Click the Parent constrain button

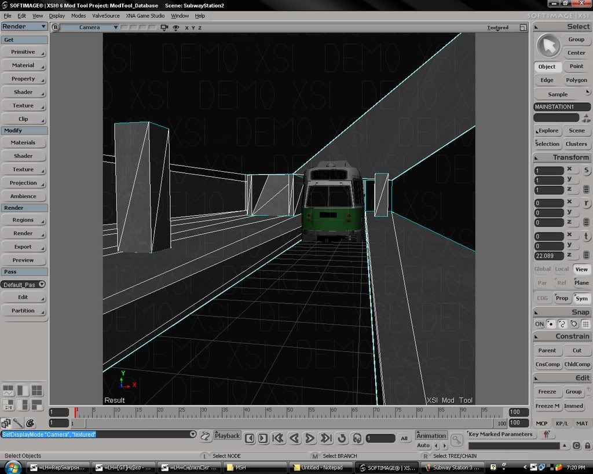point(547,350)
